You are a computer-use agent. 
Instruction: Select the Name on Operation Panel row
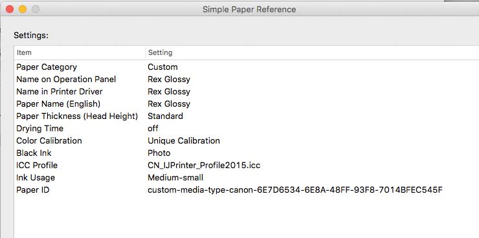[x=66, y=80]
